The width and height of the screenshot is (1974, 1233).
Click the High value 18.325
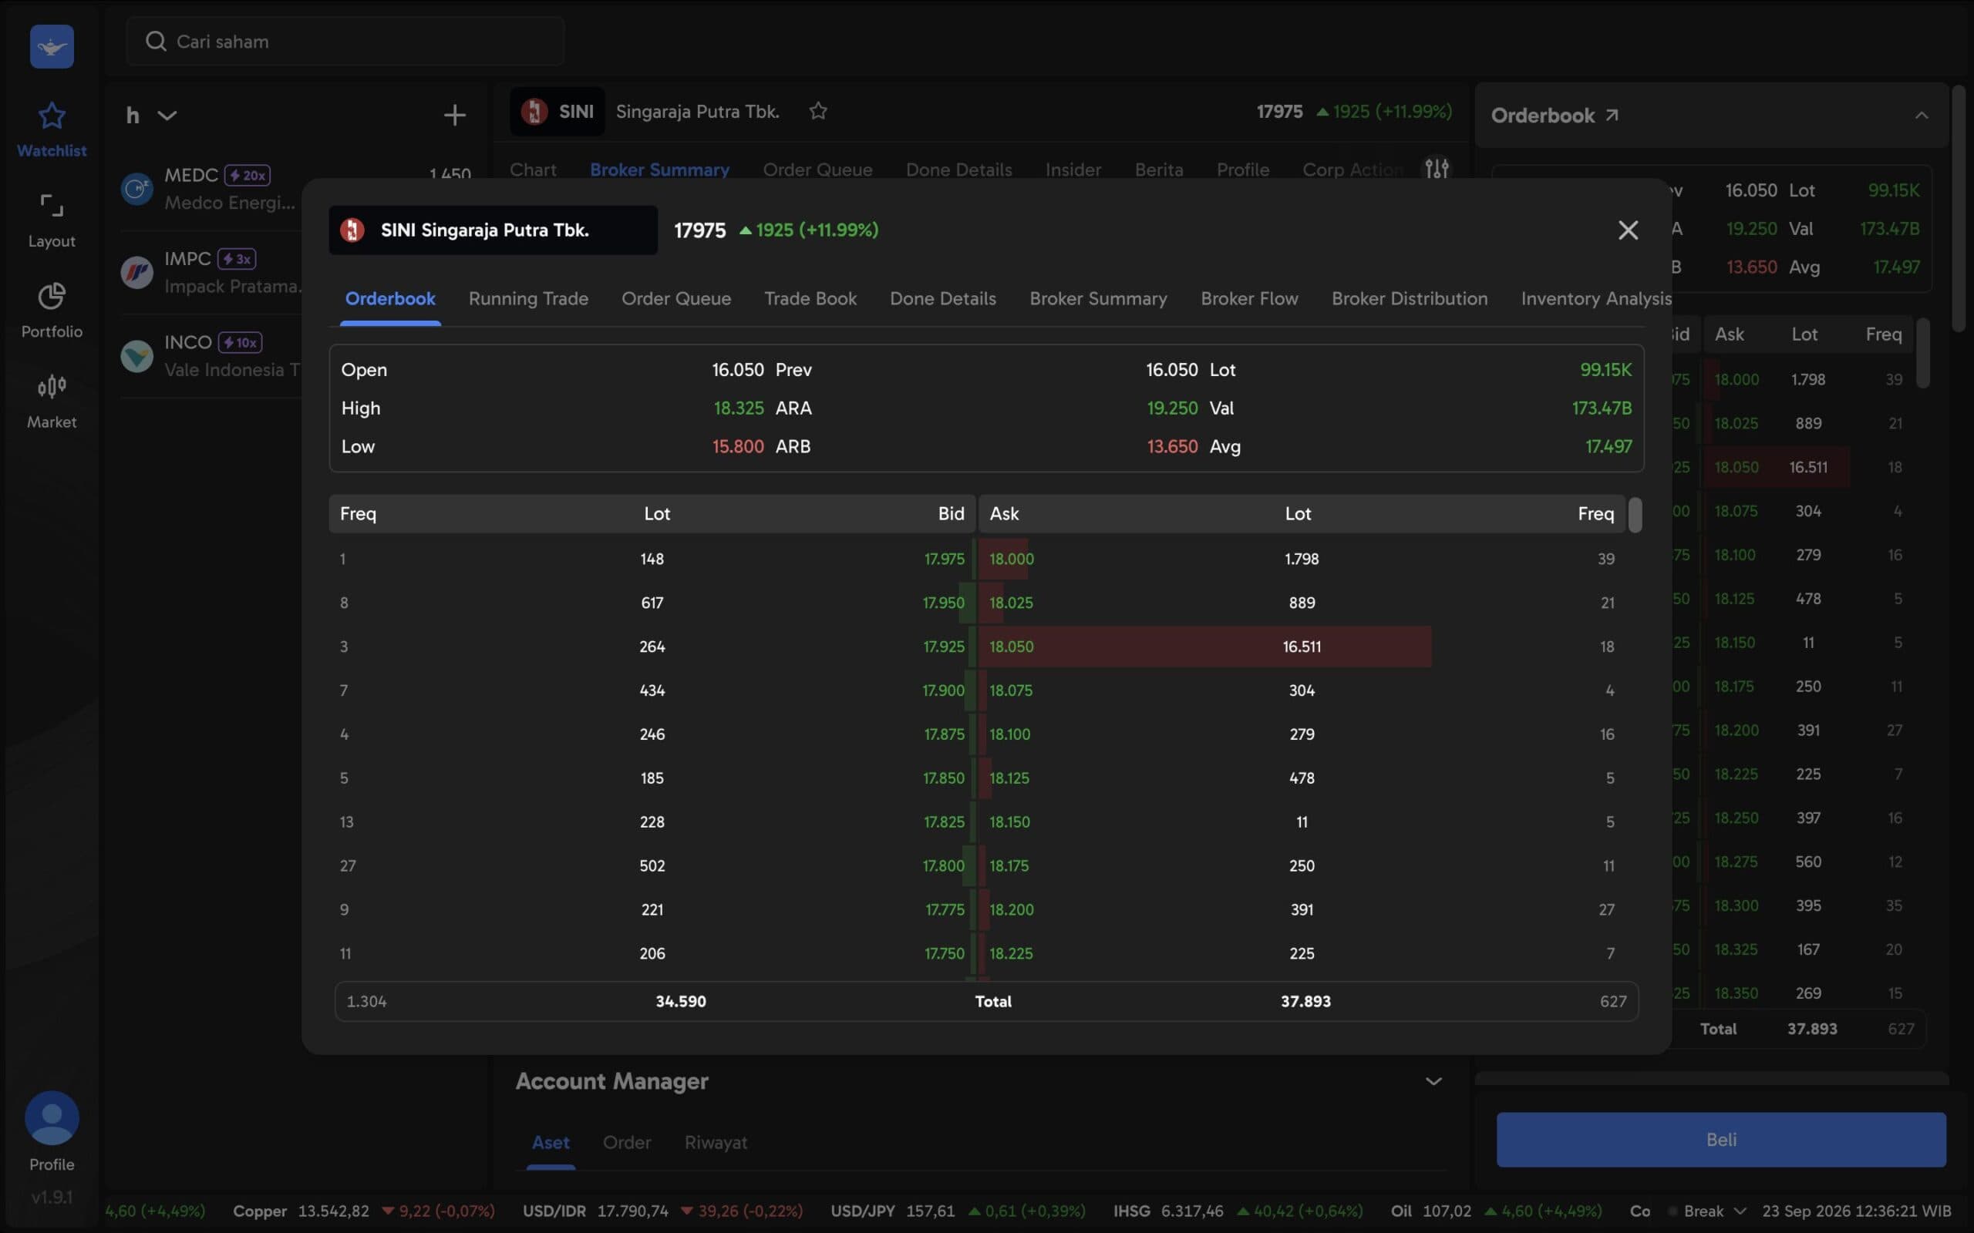(738, 408)
